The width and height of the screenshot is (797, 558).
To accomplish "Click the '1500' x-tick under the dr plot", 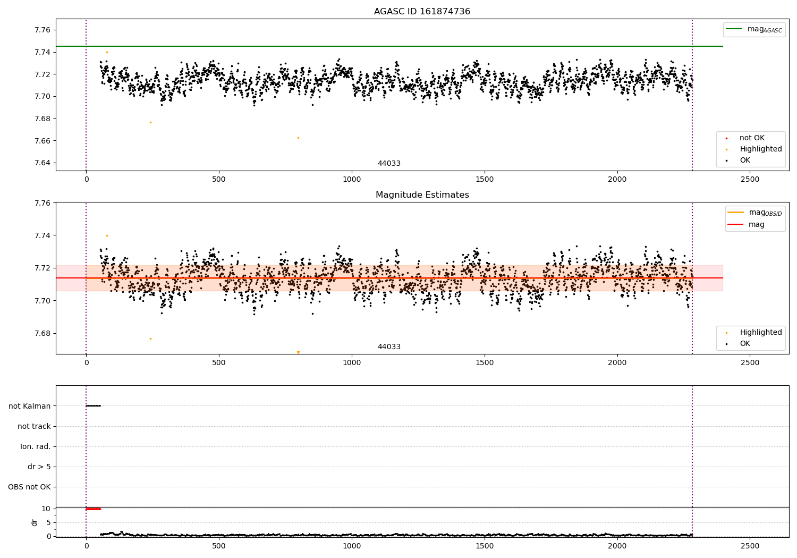I will [x=485, y=546].
